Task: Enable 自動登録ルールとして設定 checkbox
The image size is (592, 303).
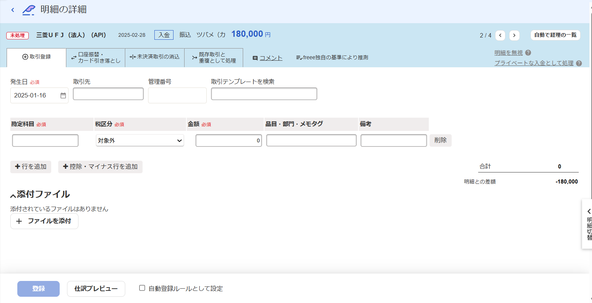Action: tap(142, 288)
